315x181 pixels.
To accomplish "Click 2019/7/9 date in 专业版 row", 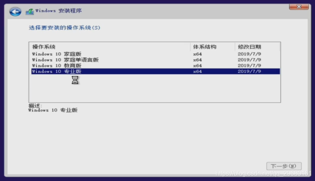I will point(249,71).
